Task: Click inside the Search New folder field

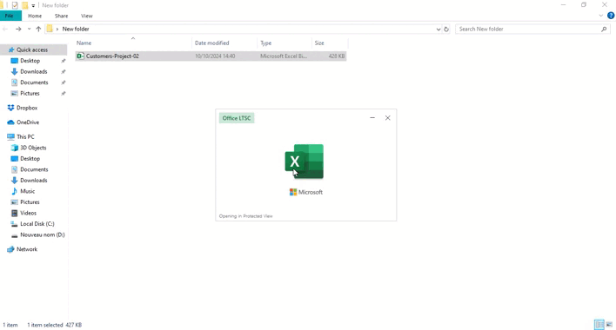Action: coord(529,29)
